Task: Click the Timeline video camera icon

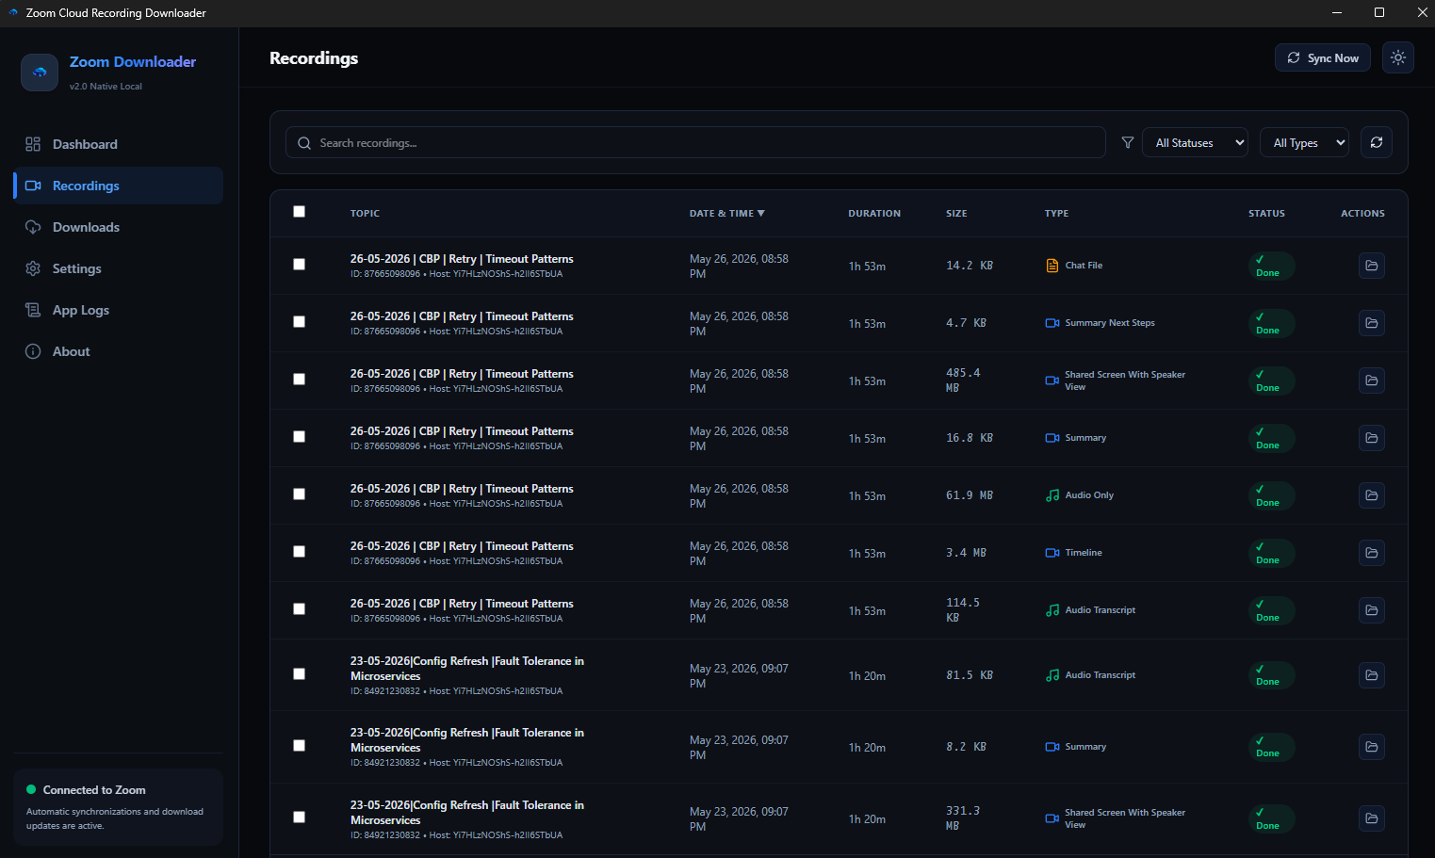Action: point(1052,553)
